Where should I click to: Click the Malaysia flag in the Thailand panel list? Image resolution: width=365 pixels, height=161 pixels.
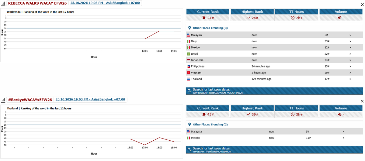point(189,132)
